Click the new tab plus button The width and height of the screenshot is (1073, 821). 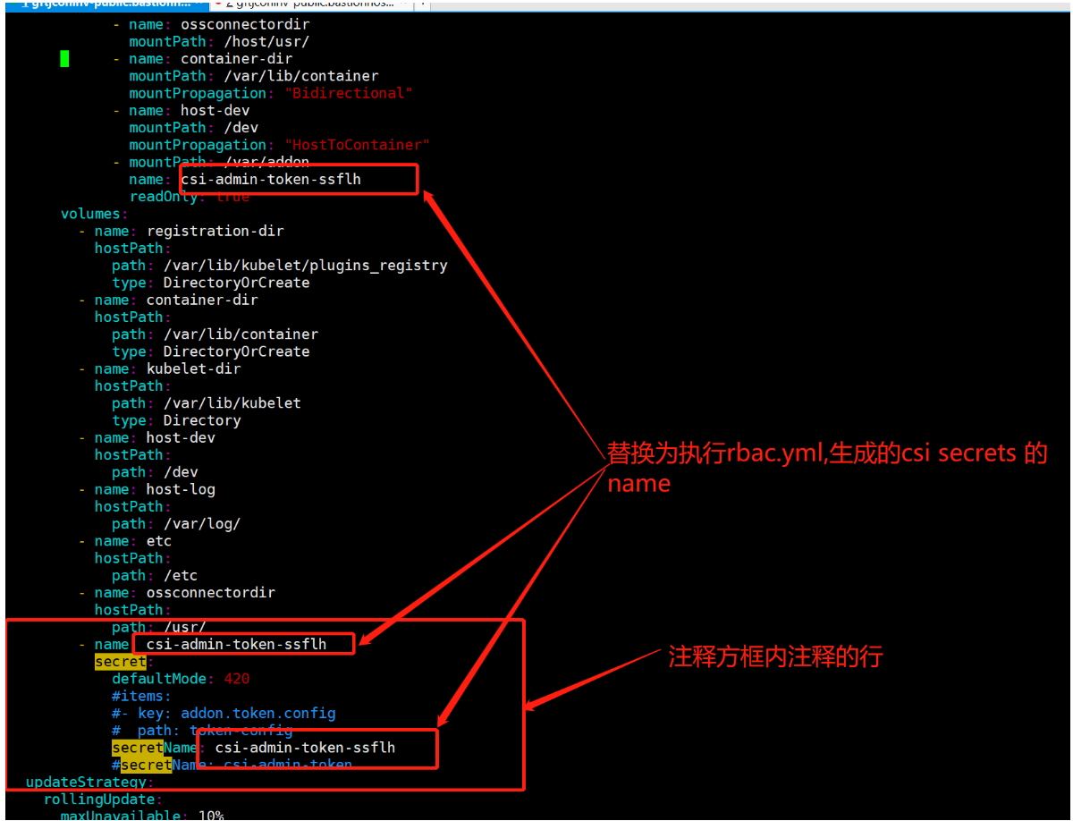tap(422, 4)
